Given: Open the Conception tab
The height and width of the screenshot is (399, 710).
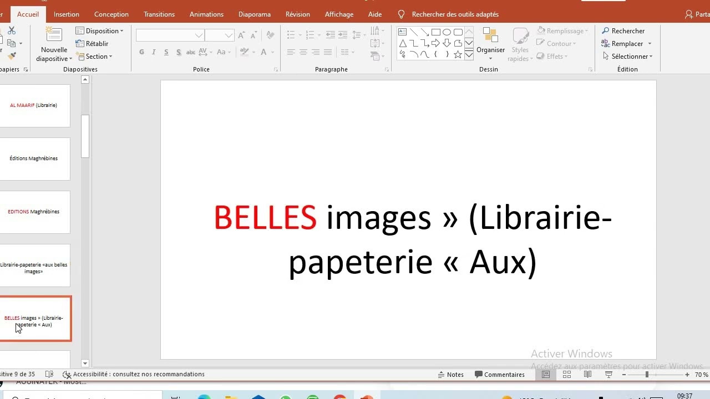Looking at the screenshot, I should (111, 14).
